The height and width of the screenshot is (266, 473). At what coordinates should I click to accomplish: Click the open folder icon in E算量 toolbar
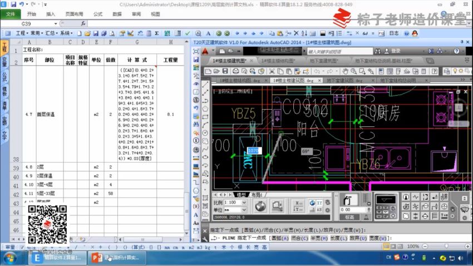coord(87,33)
